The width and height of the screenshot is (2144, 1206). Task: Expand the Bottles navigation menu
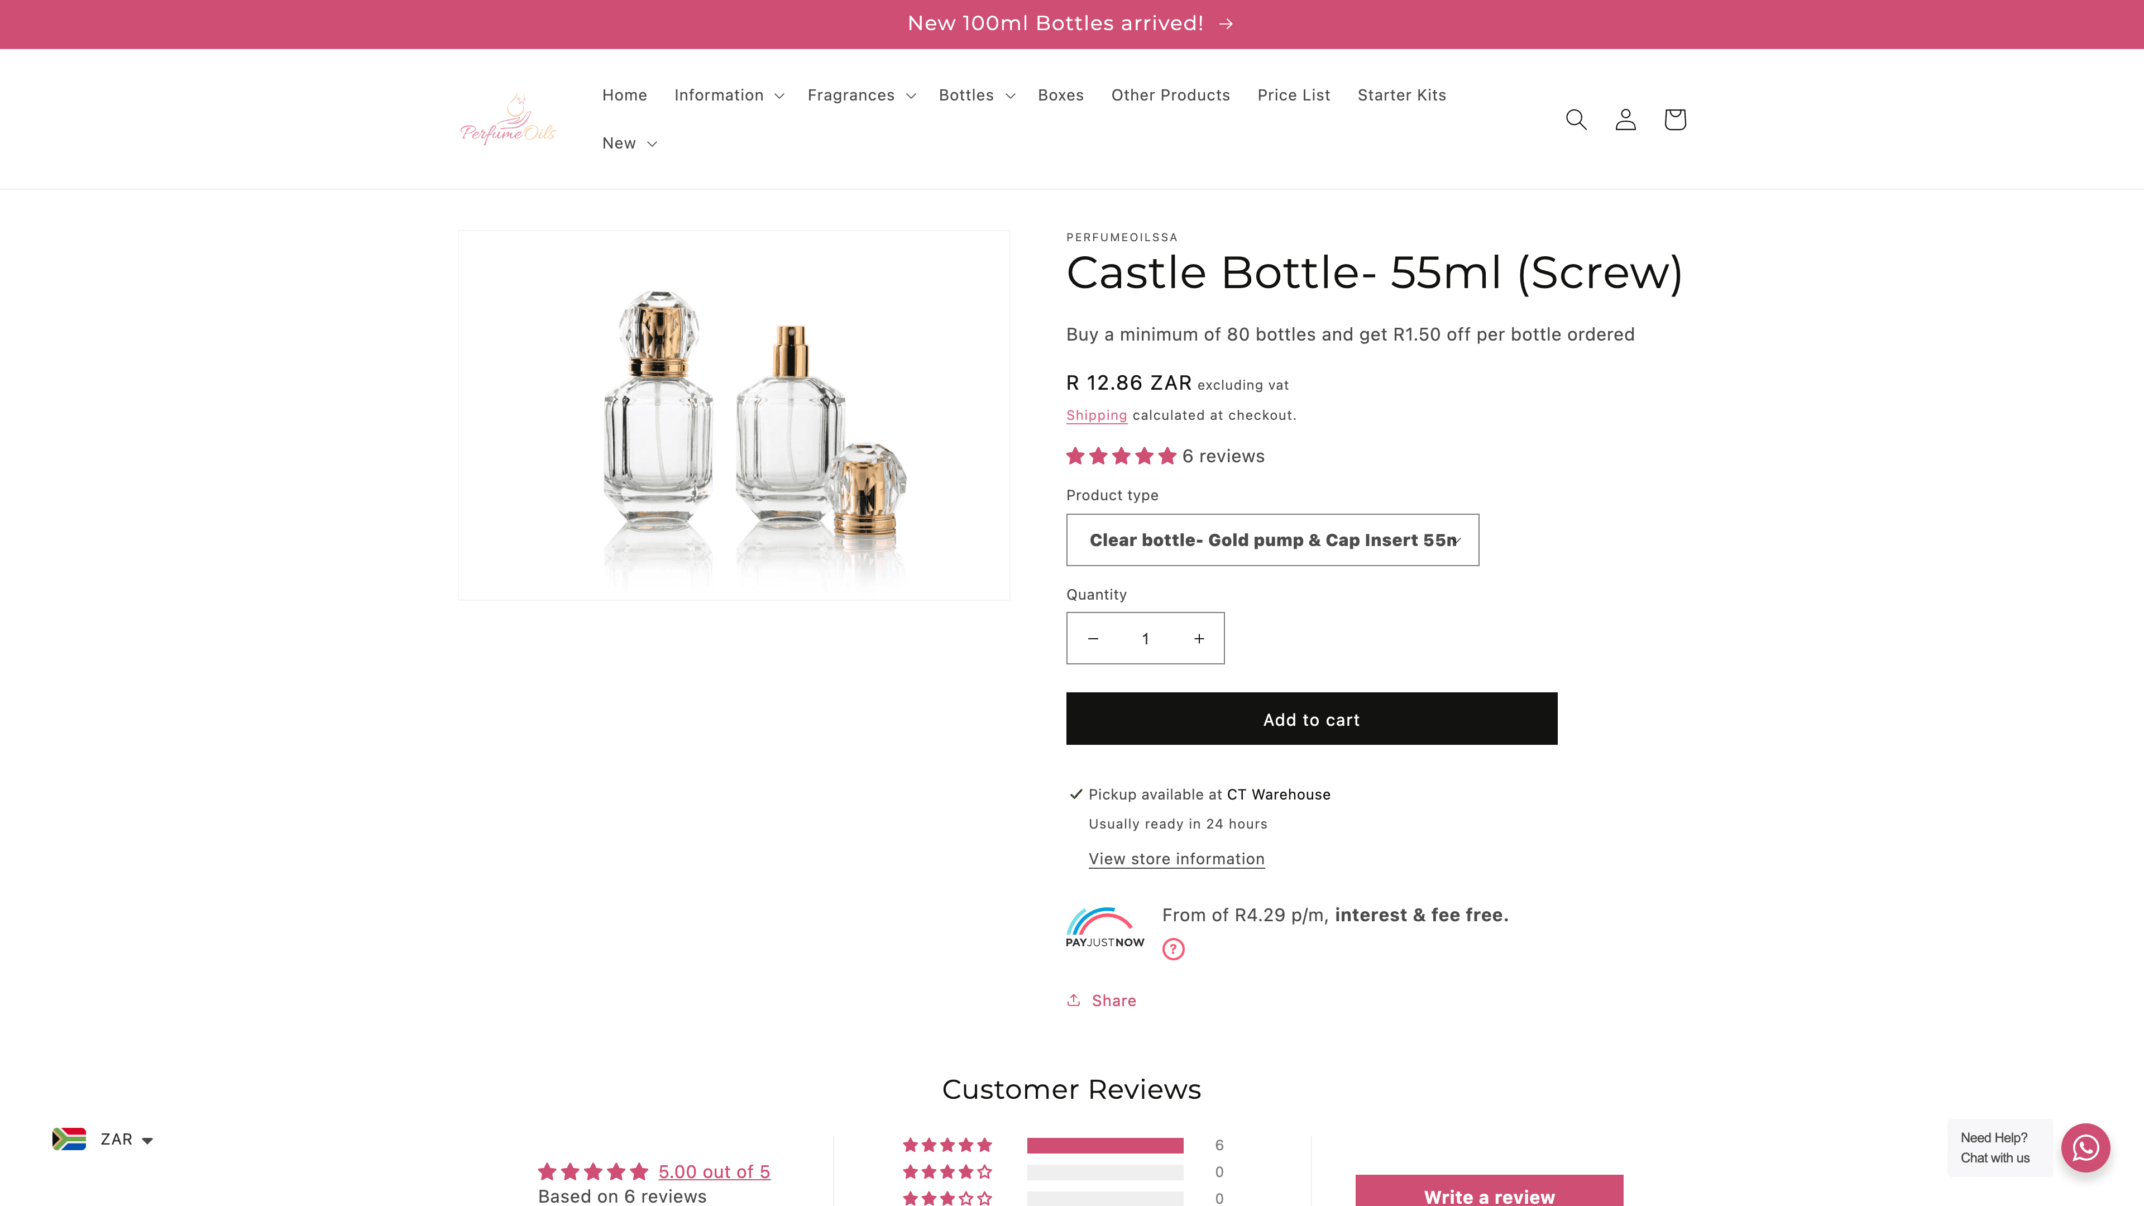975,95
